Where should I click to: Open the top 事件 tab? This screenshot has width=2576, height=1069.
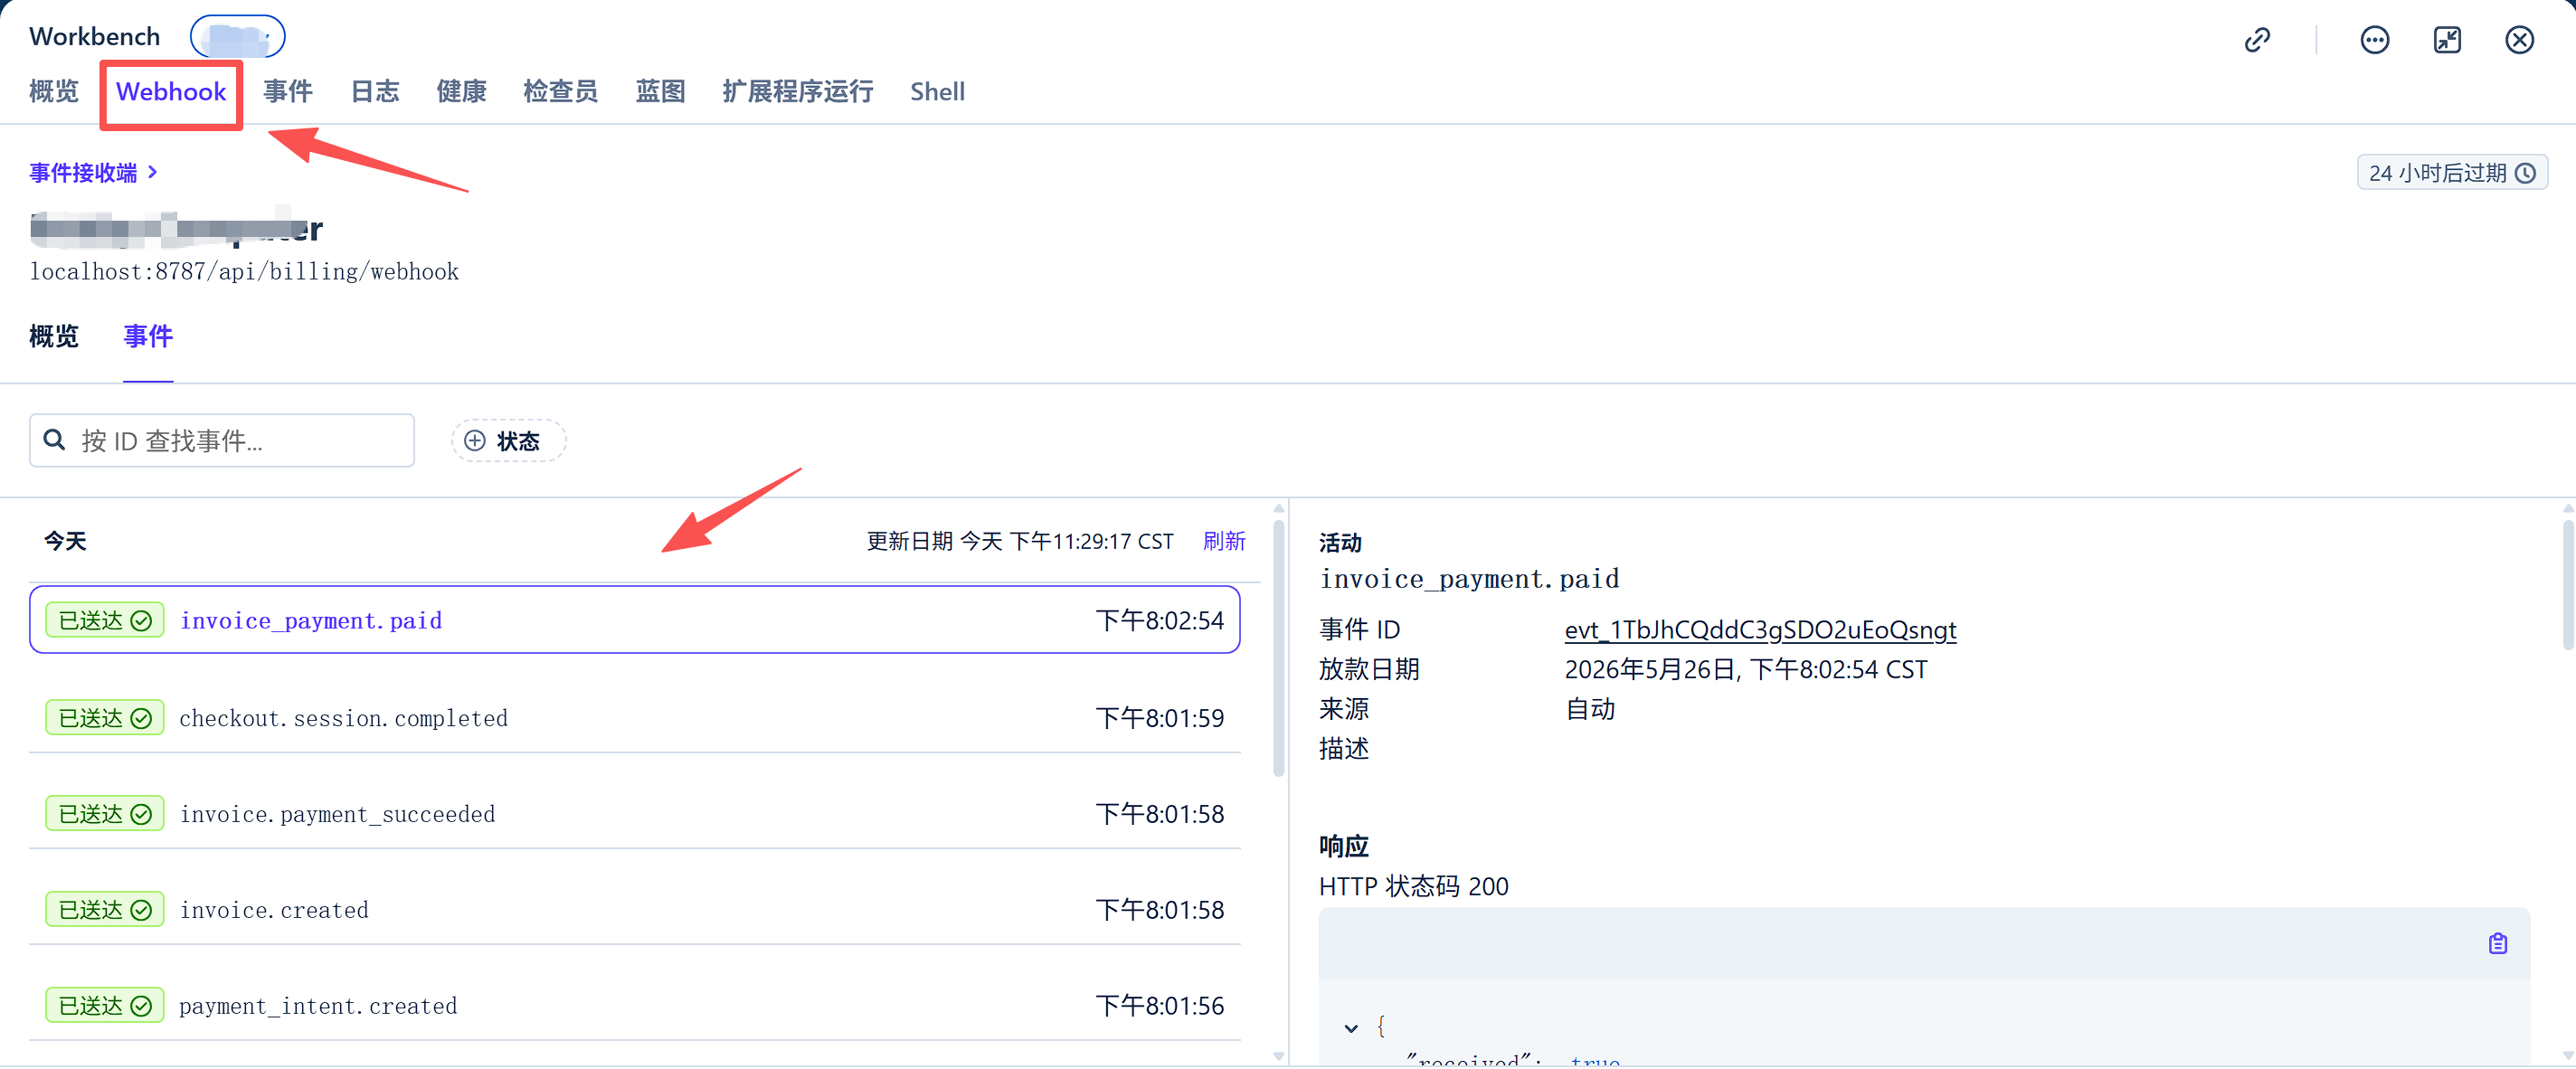[288, 91]
